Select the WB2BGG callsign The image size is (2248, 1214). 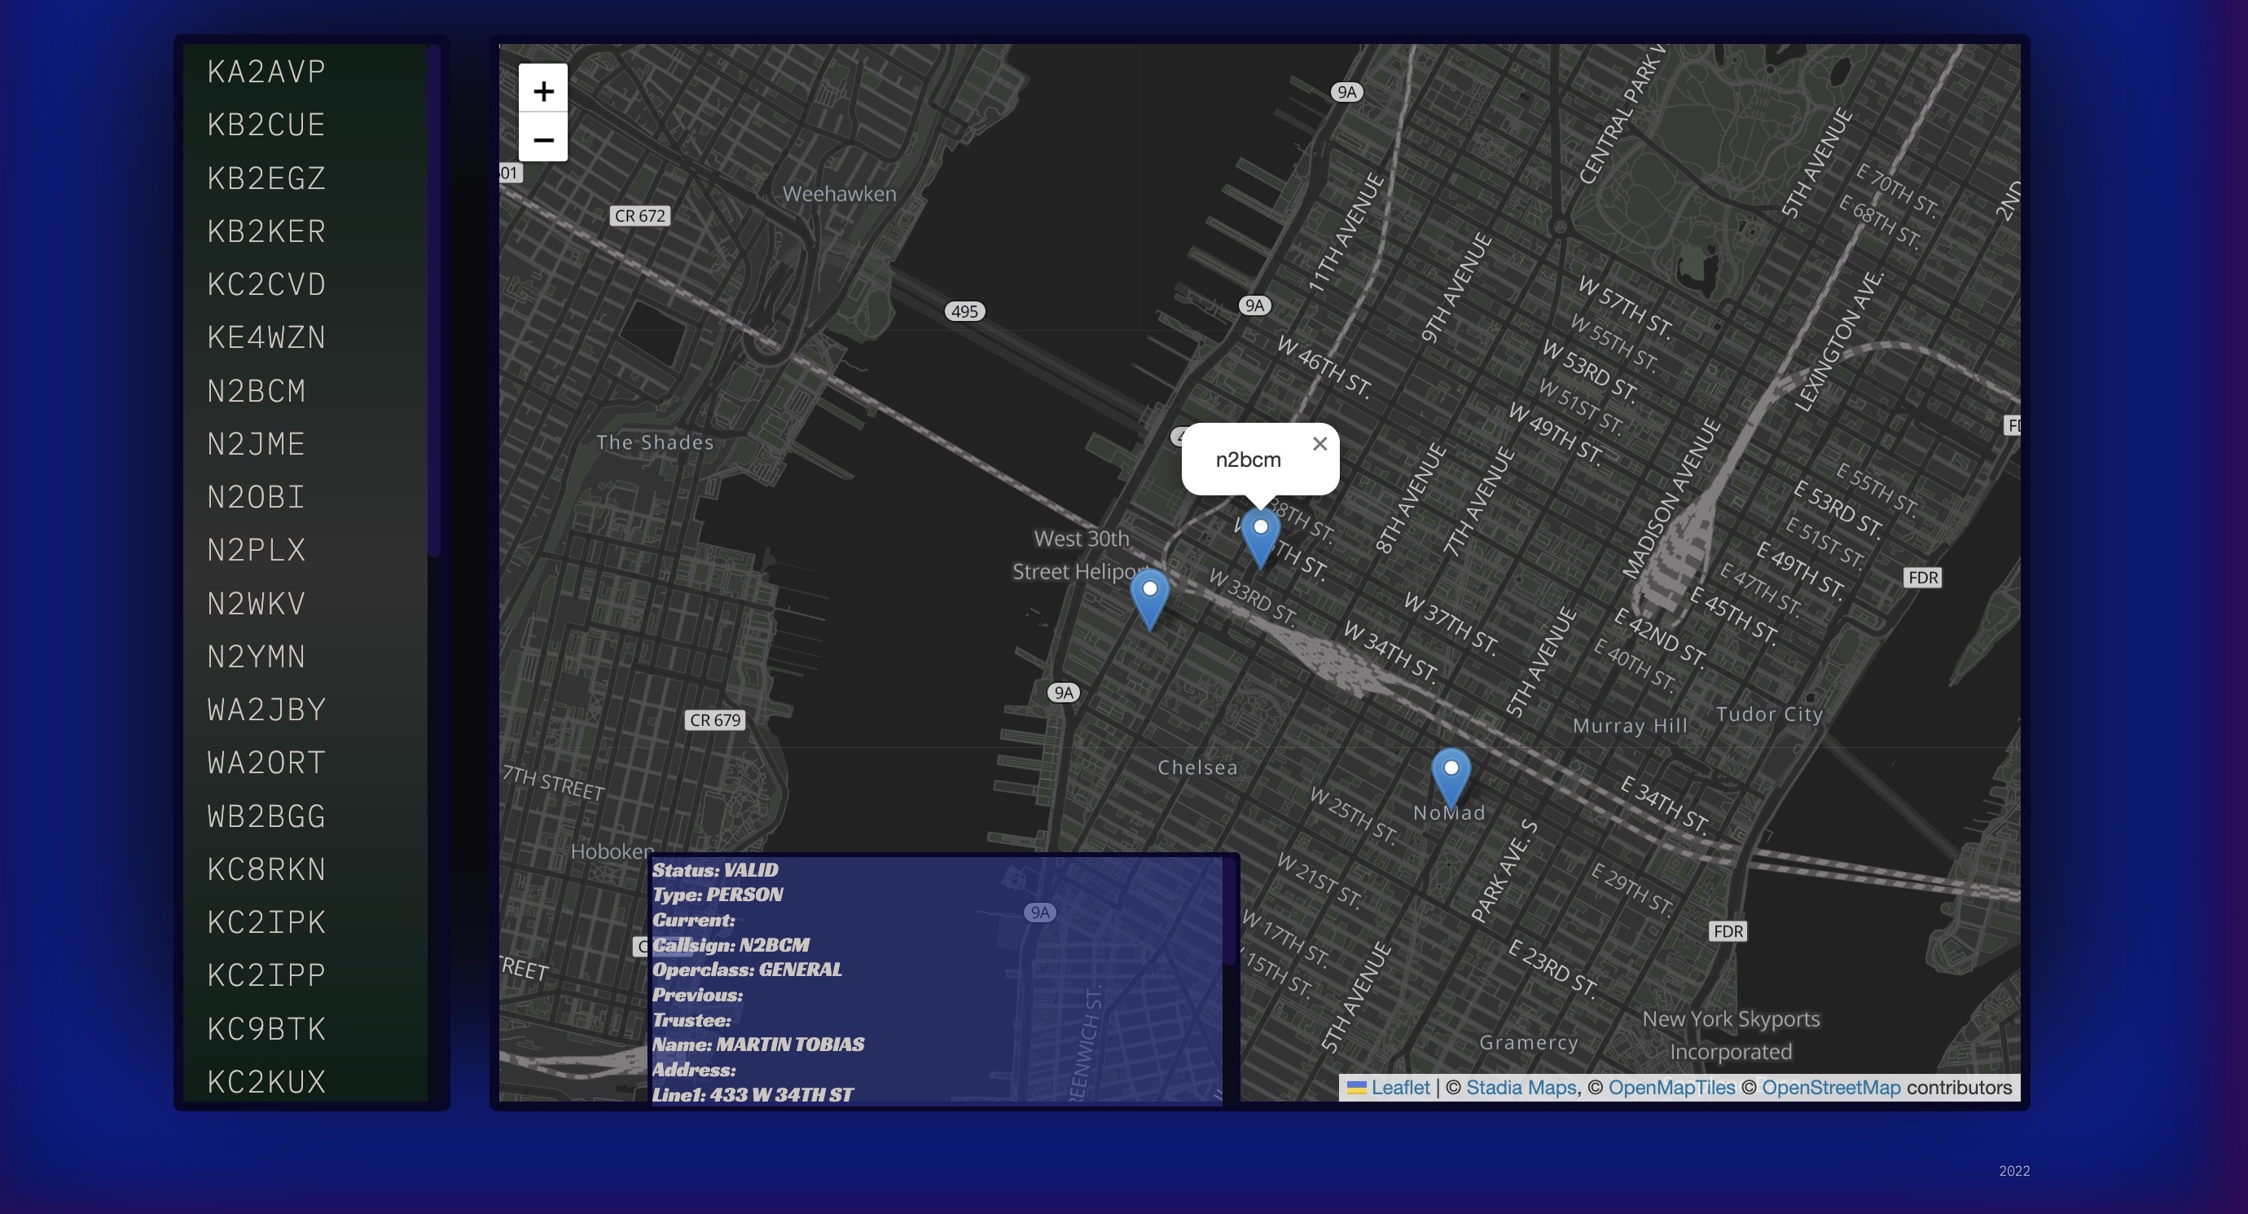[x=266, y=816]
